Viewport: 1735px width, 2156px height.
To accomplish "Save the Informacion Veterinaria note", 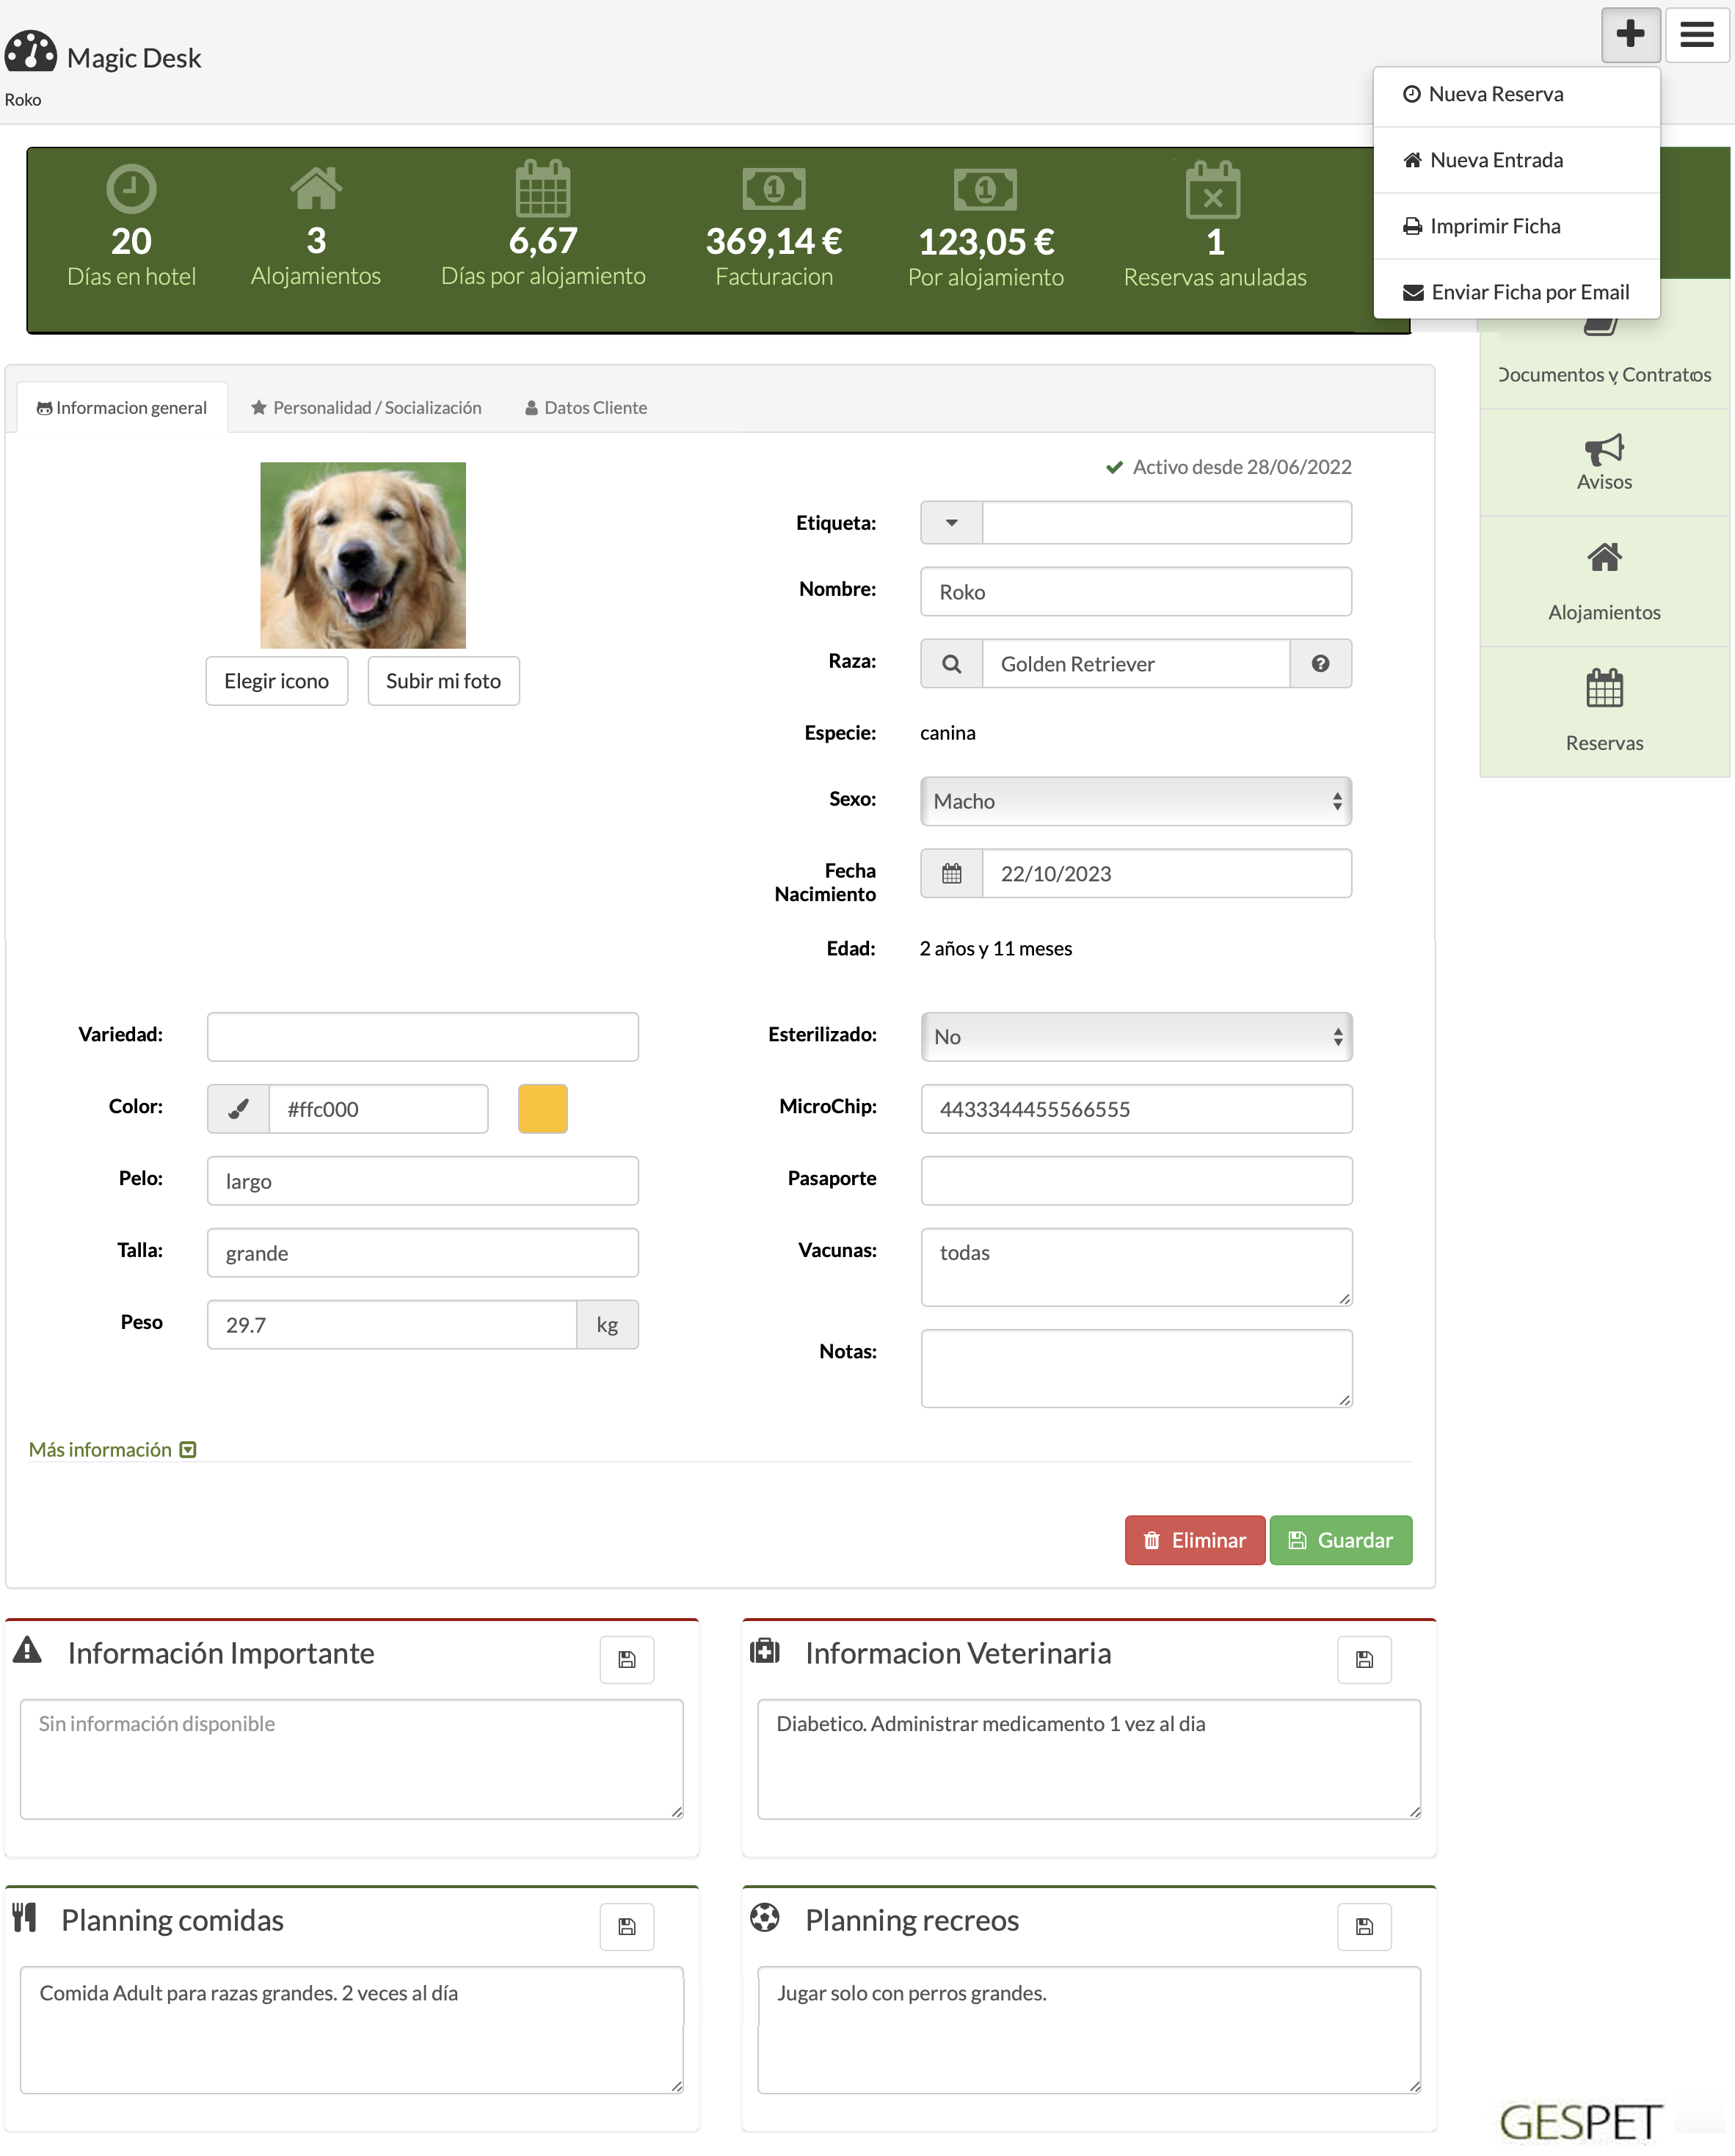I will 1364,1659.
